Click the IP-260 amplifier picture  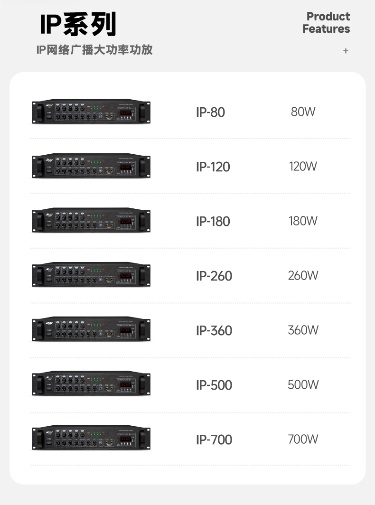(91, 276)
